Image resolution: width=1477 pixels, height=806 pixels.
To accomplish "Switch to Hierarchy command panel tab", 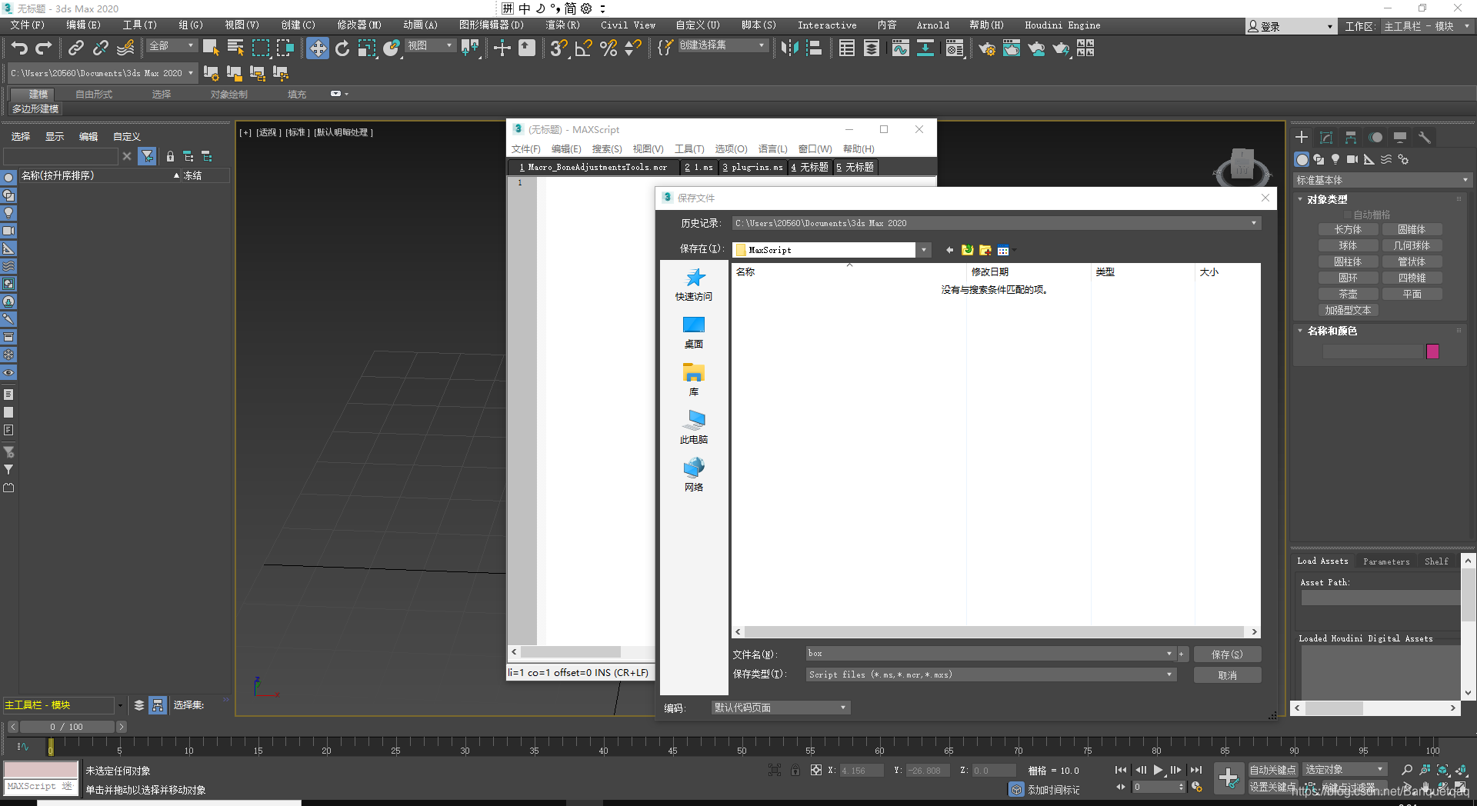I will pyautogui.click(x=1351, y=138).
